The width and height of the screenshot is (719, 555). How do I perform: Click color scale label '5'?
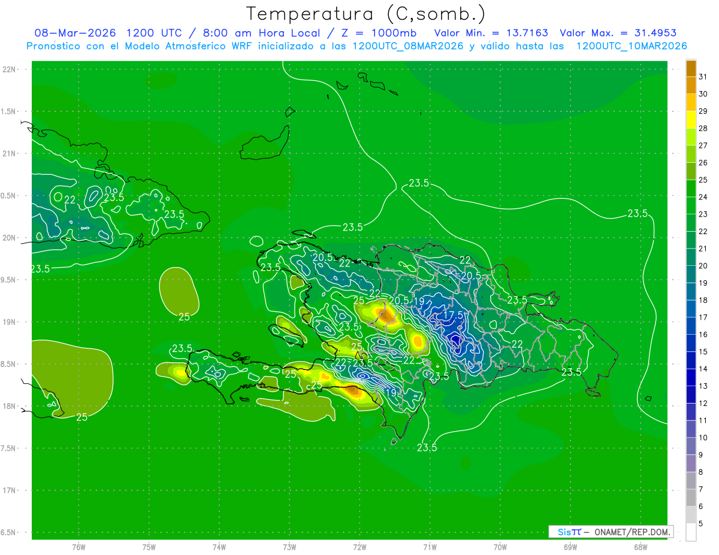tap(701, 524)
